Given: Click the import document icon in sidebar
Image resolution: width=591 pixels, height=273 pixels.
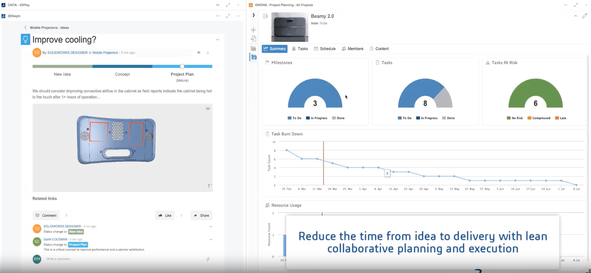Looking at the screenshot, I should (253, 39).
